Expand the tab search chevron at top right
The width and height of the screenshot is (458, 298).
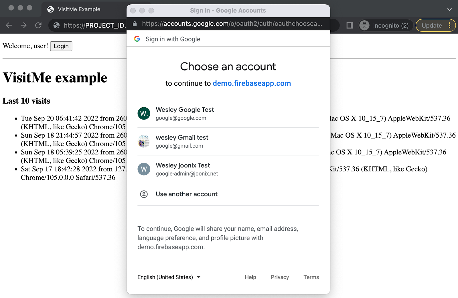[449, 9]
